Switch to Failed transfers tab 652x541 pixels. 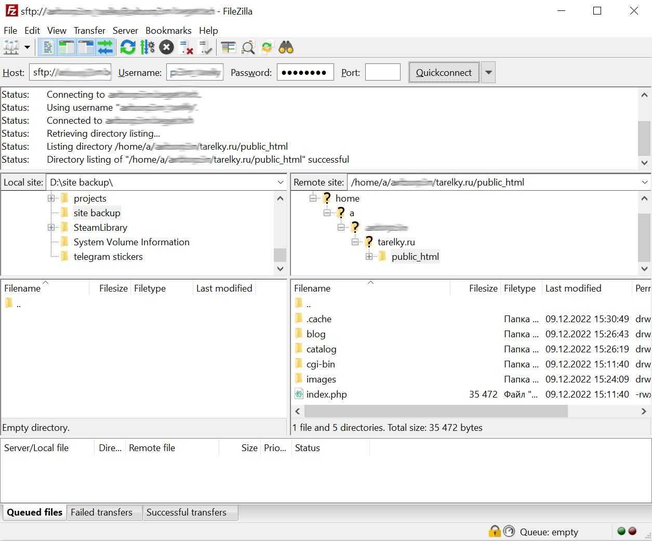(x=101, y=512)
